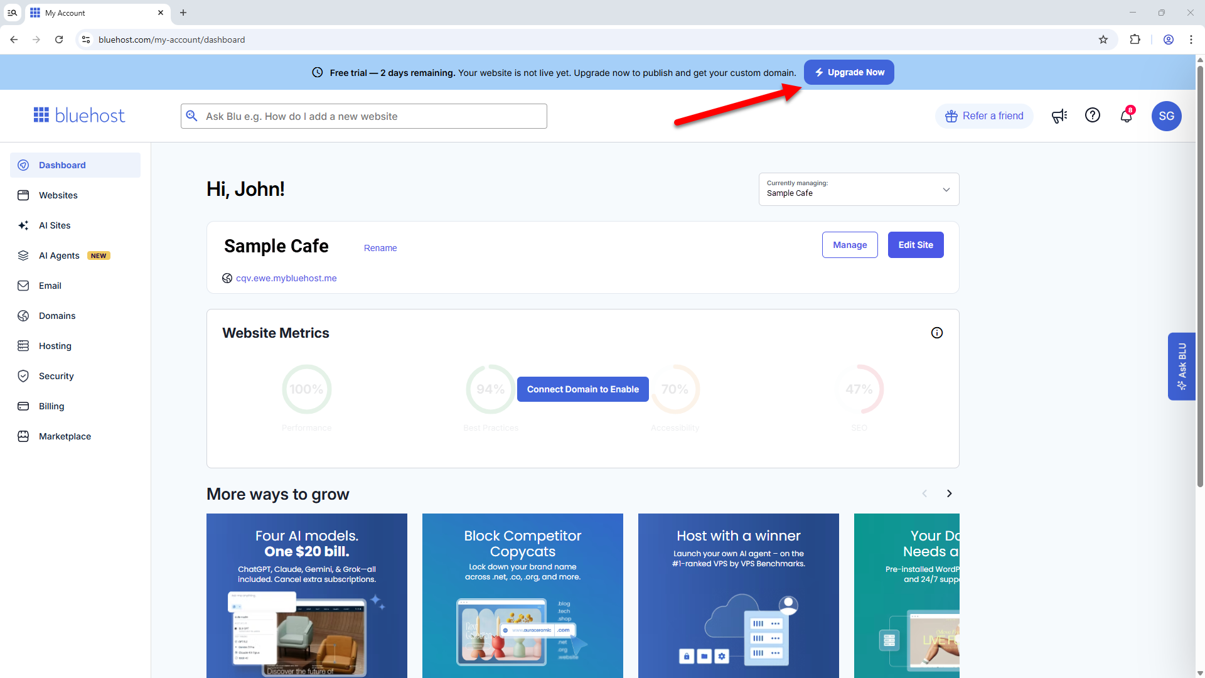
Task: Open announcements megaphone icon
Action: click(x=1059, y=116)
